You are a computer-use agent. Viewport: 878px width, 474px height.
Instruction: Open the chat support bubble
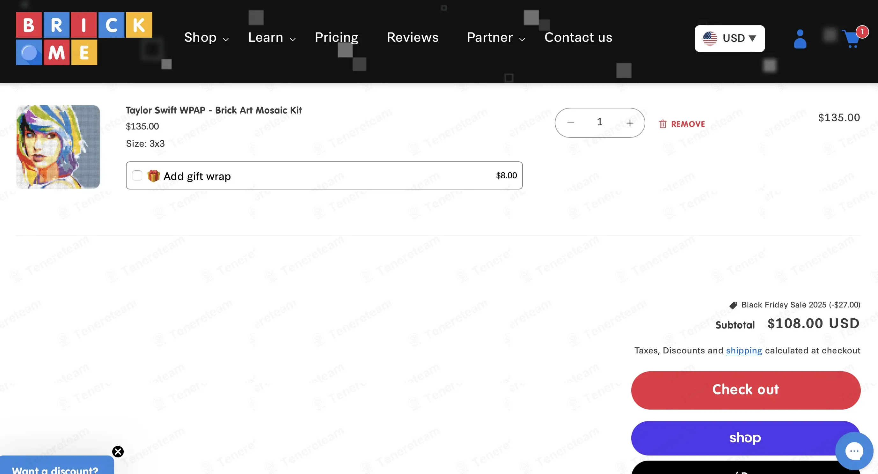coord(854,451)
